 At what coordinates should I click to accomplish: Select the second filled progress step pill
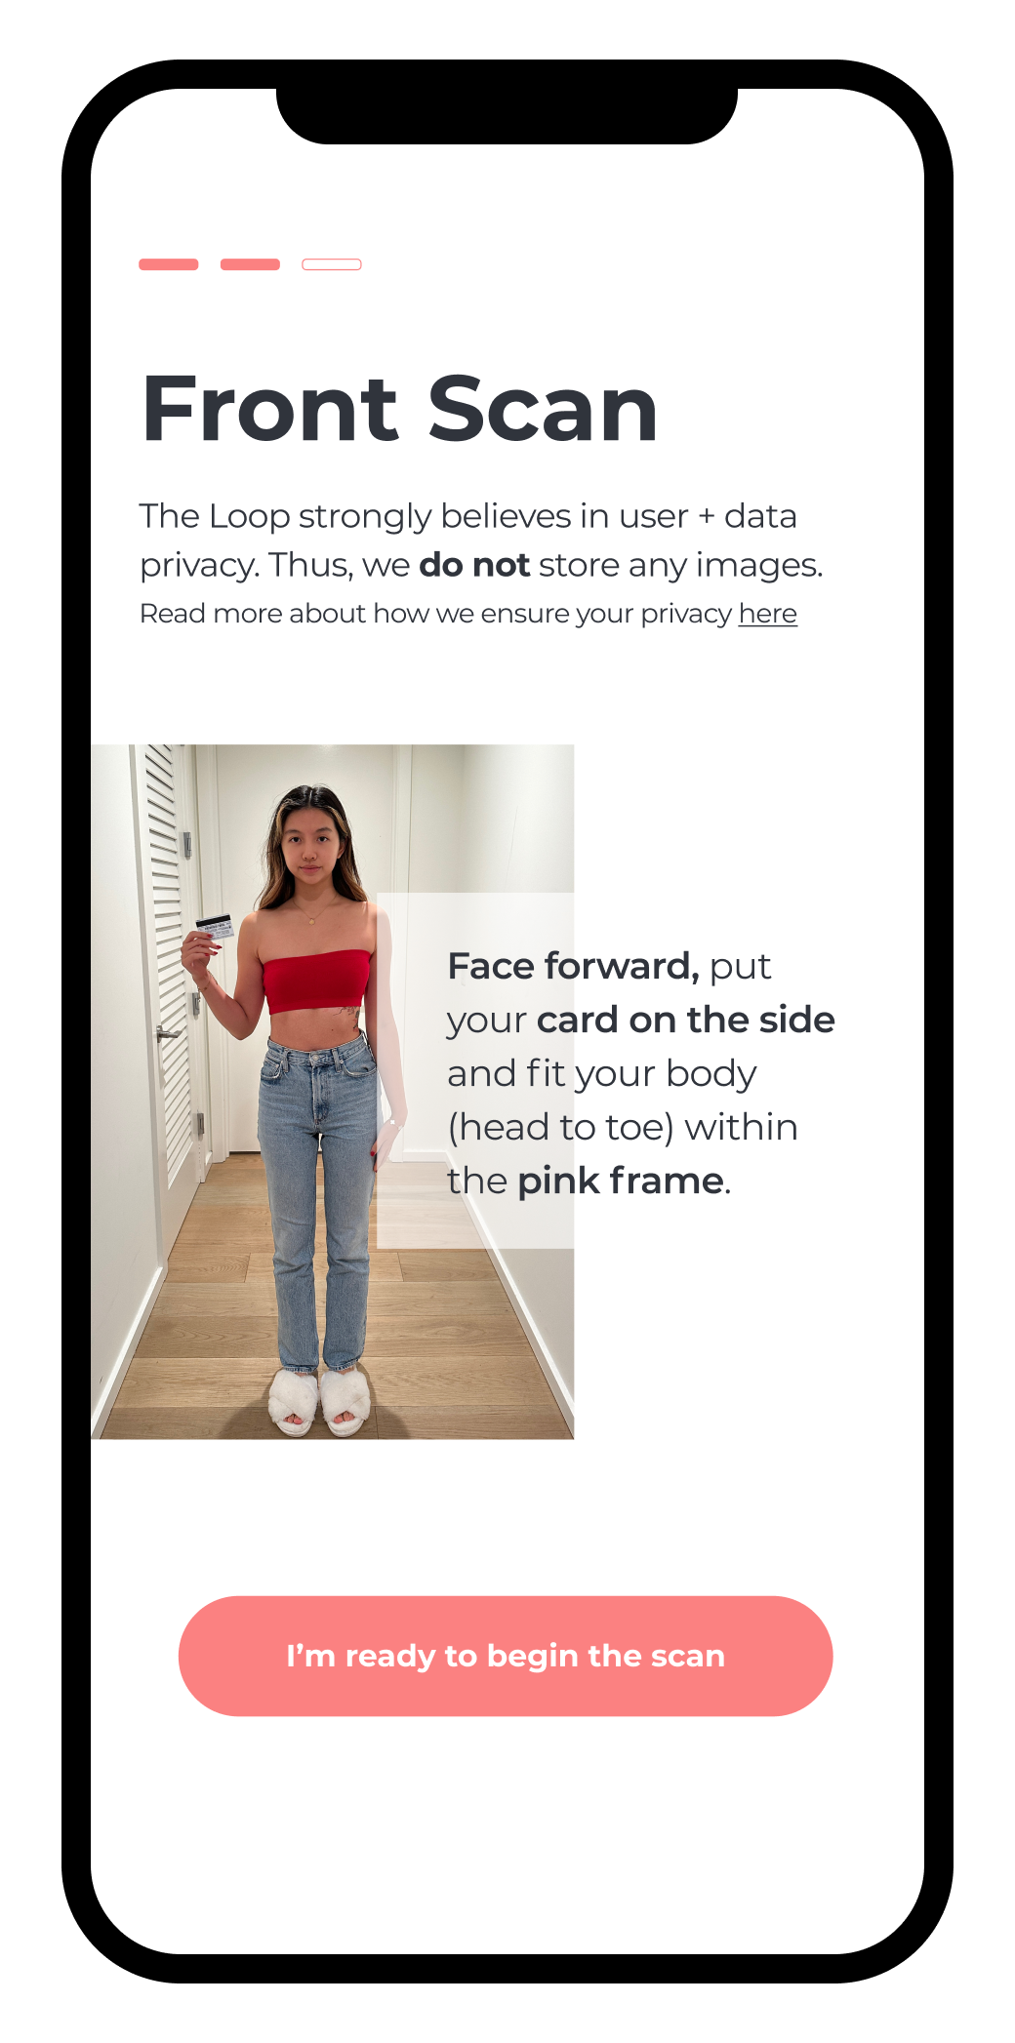(x=250, y=264)
